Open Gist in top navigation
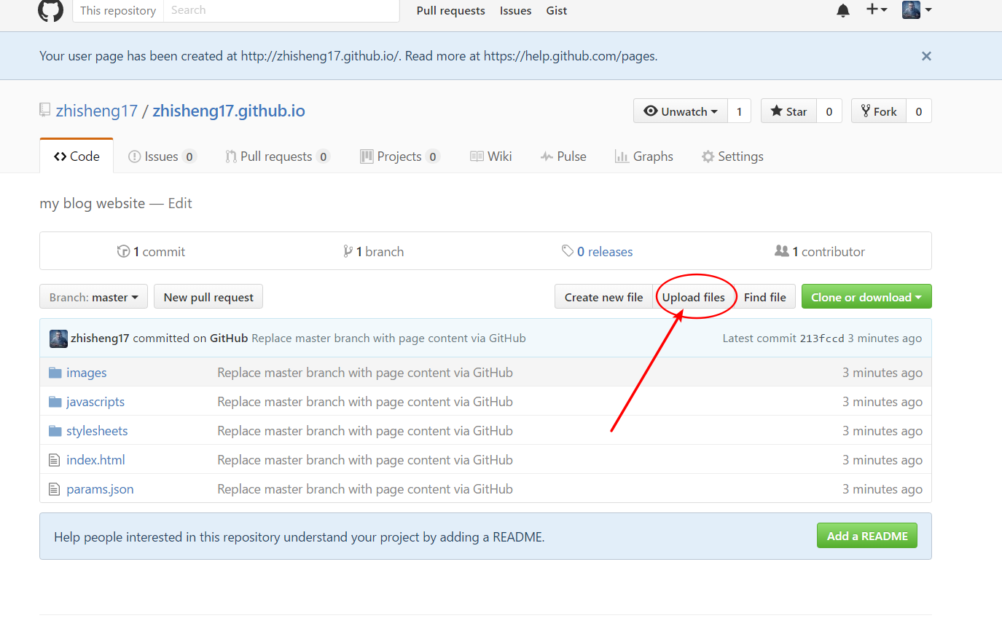The height and width of the screenshot is (618, 1002). pyautogui.click(x=557, y=11)
